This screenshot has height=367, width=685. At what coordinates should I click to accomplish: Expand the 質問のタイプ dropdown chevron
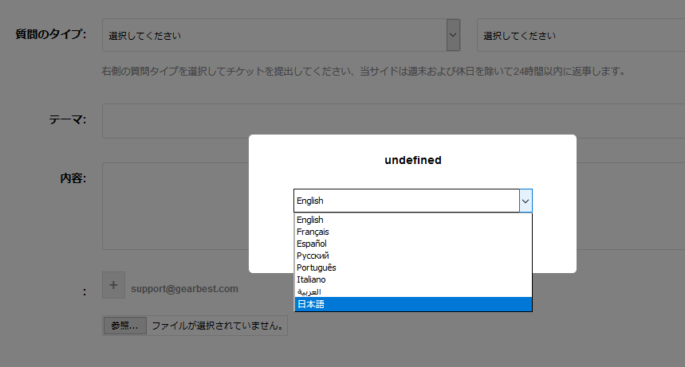(x=453, y=35)
